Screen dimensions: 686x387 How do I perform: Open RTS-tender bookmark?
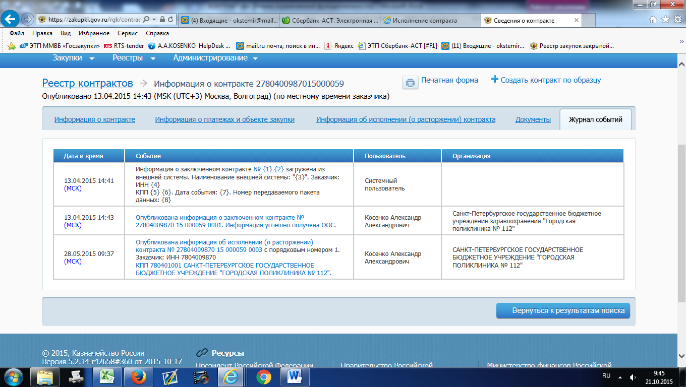pyautogui.click(x=124, y=46)
